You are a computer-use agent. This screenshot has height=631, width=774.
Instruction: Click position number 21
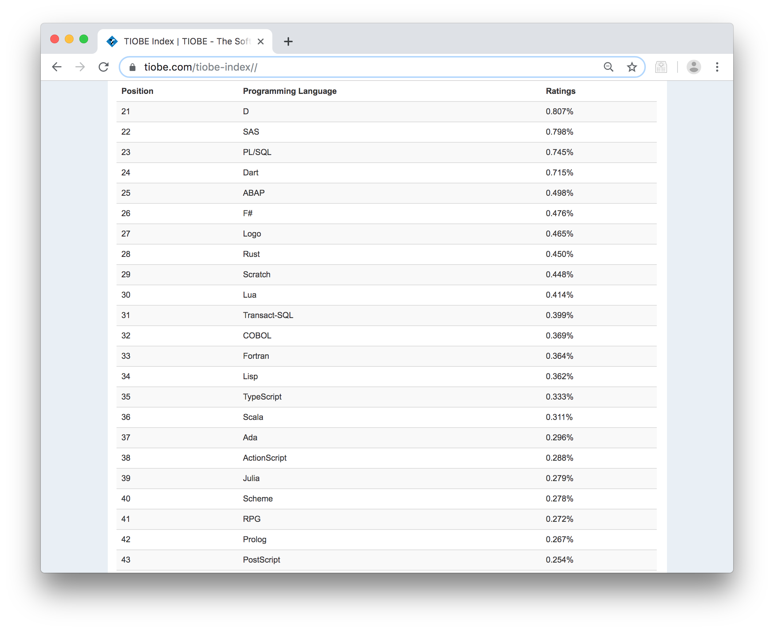(126, 111)
